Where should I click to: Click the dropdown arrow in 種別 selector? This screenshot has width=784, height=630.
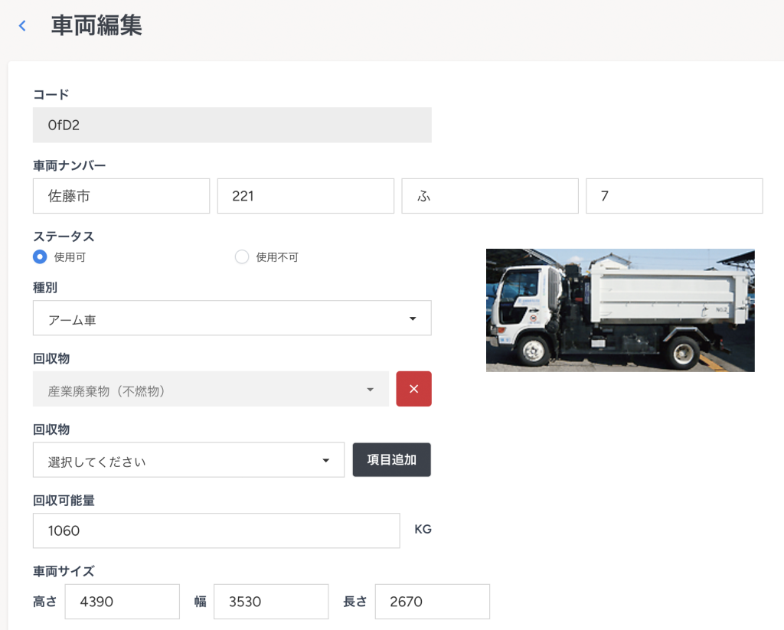tap(413, 318)
